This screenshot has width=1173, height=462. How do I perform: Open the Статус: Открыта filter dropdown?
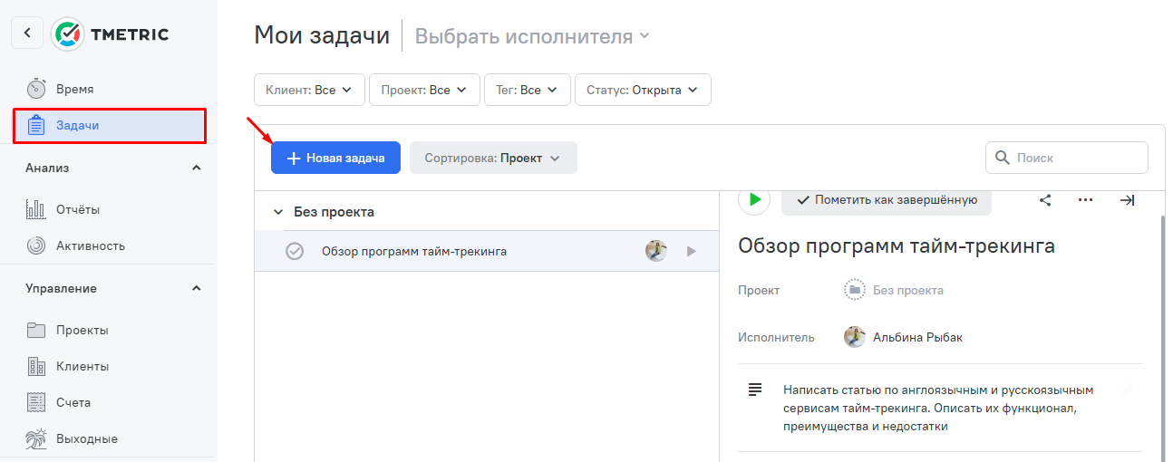[642, 90]
